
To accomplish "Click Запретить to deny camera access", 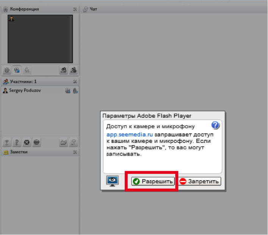I will click(x=199, y=181).
